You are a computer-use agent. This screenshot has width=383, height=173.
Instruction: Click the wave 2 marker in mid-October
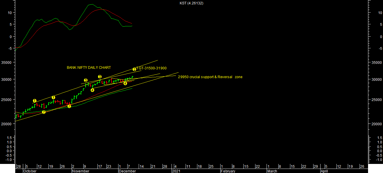pos(44,112)
